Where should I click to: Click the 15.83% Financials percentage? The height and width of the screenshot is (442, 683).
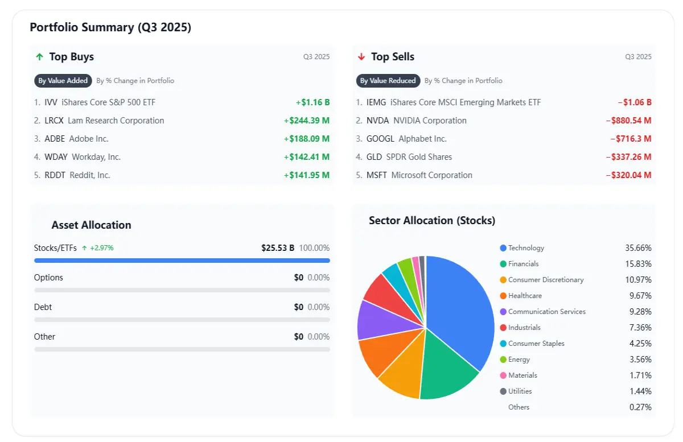(639, 264)
